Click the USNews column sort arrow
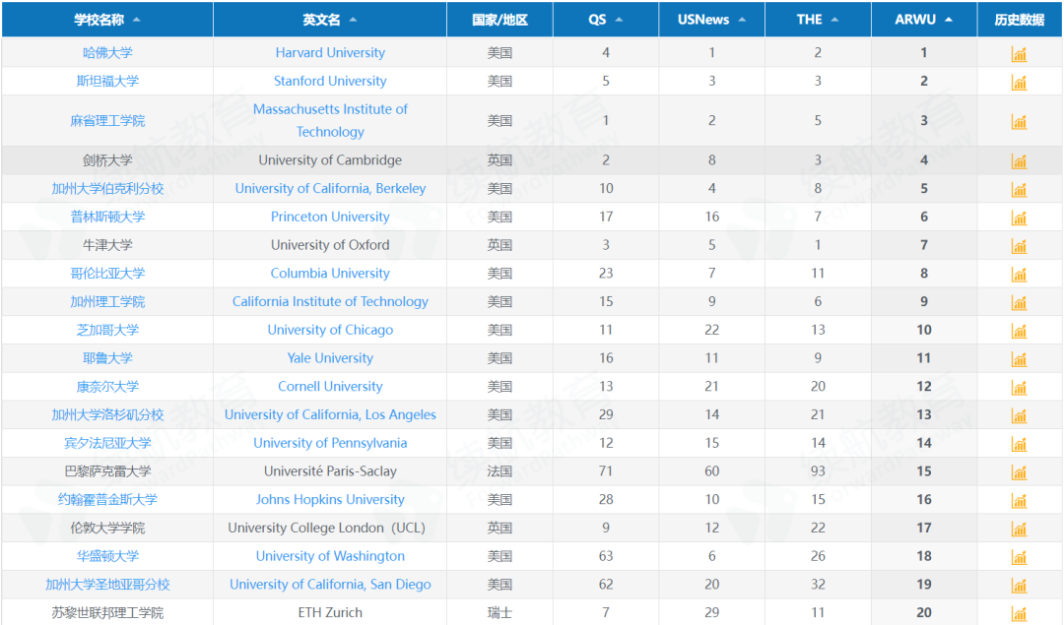1064x625 pixels. [x=743, y=20]
